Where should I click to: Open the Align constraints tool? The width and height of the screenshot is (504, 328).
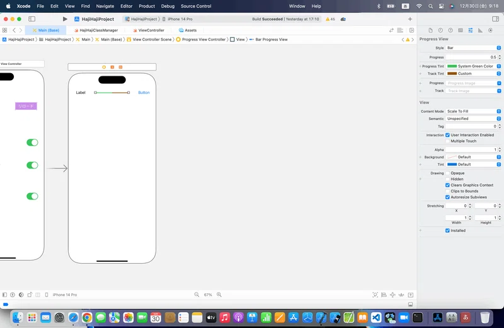tap(384, 295)
